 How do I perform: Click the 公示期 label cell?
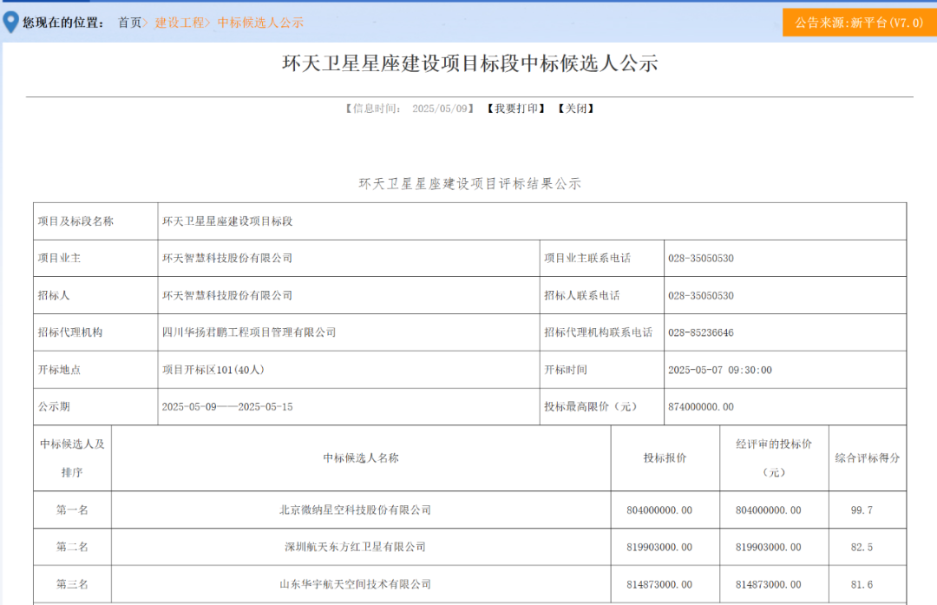(95, 406)
